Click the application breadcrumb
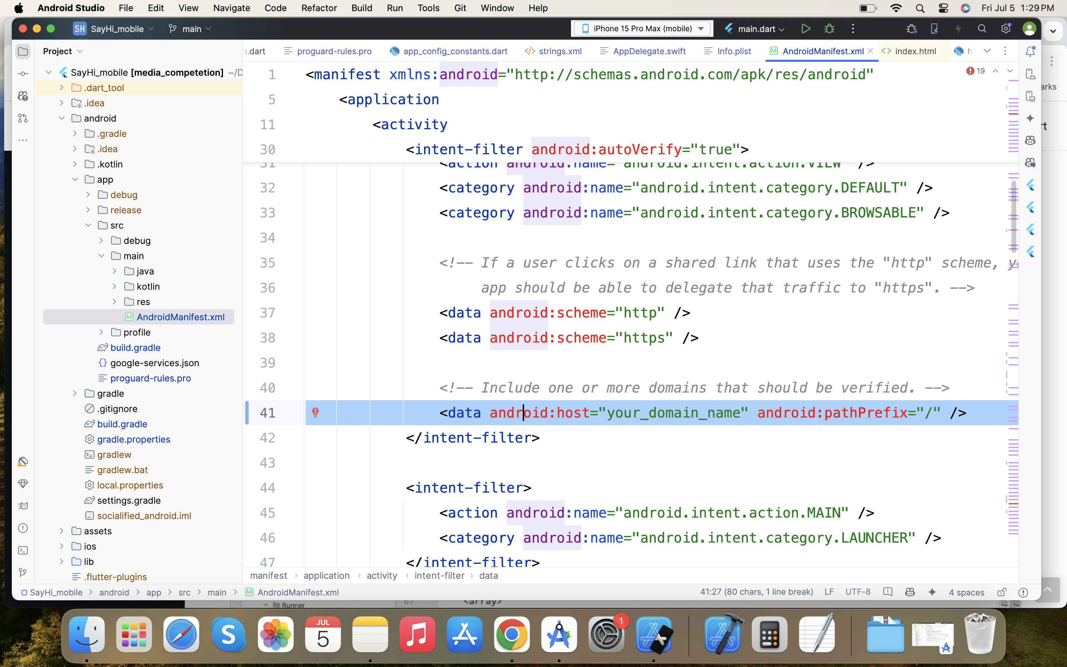This screenshot has height=667, width=1067. pyautogui.click(x=326, y=576)
